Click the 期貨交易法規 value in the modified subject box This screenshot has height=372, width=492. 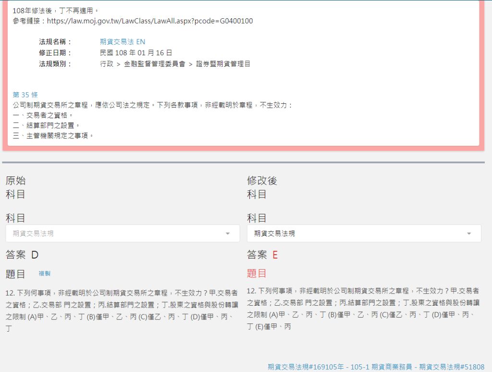pos(274,234)
